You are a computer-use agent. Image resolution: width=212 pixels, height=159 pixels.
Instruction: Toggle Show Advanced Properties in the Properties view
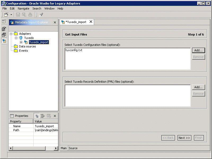[43, 116]
